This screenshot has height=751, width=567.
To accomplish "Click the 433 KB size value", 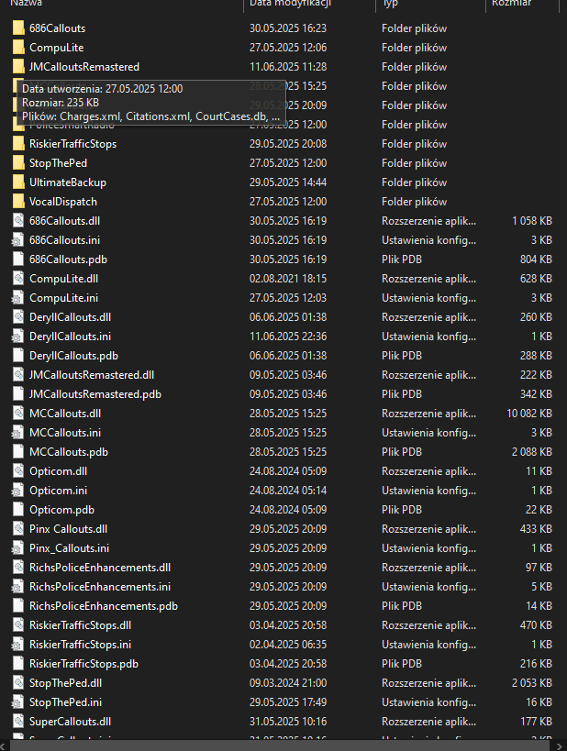I will click(x=537, y=529).
